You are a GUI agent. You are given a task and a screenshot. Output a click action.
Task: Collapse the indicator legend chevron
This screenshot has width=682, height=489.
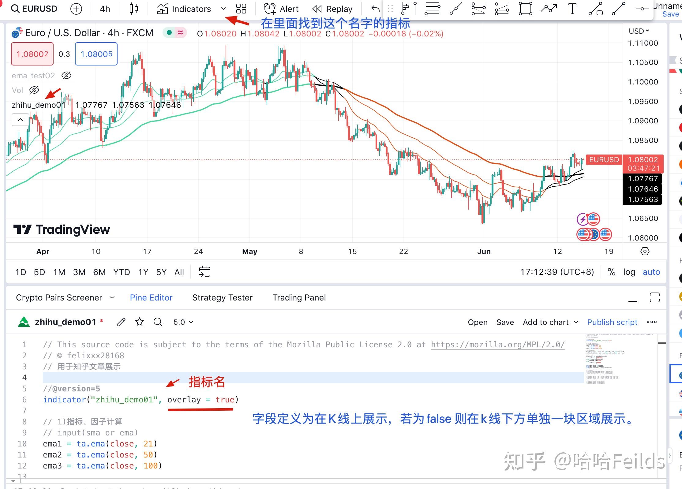coord(21,120)
